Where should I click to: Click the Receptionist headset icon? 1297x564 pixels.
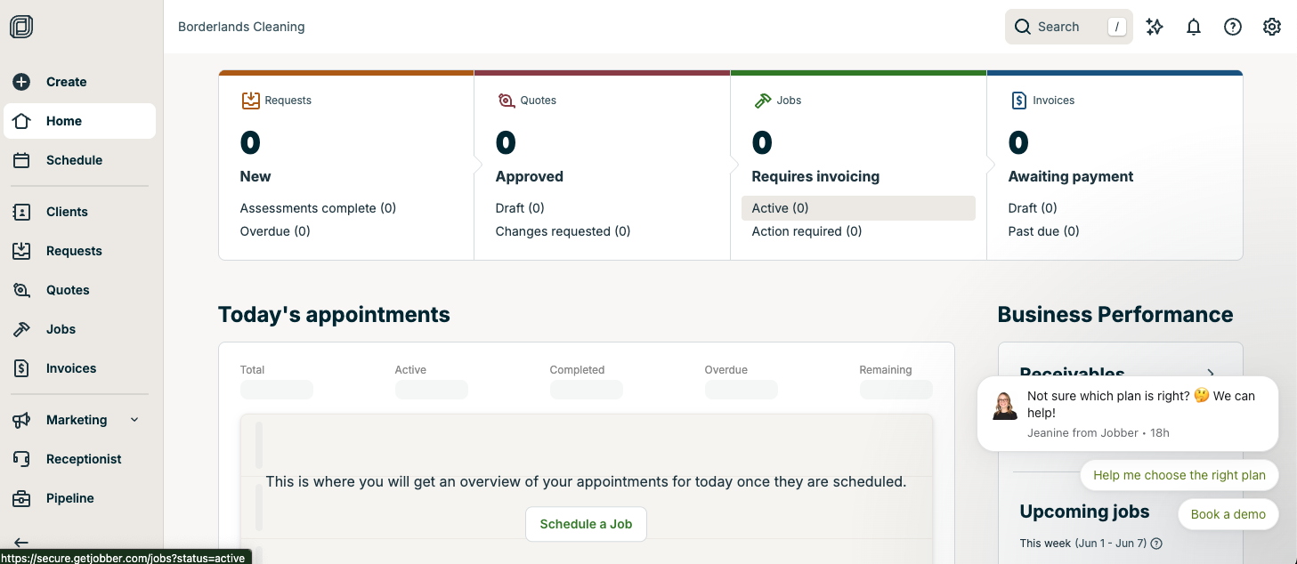click(21, 459)
